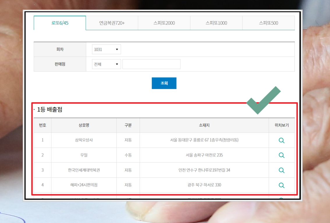Viewport: 330px width, 223px height.
Task: Focus the 판매점 search text field
Action: coord(151,64)
